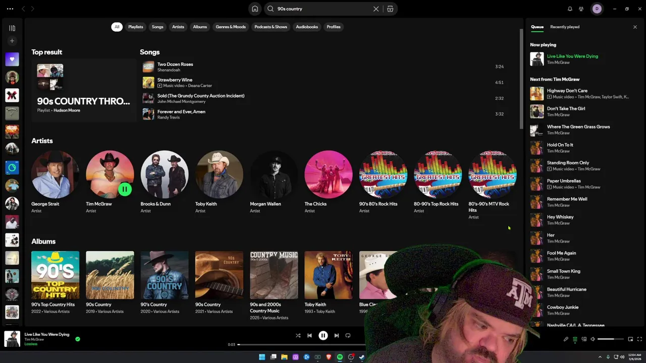The width and height of the screenshot is (646, 363).
Task: Open Deana Carter link under Strawberry Wine
Action: [200, 86]
